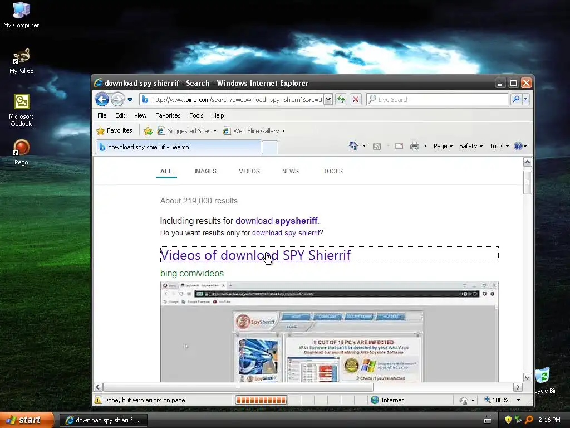570x428 pixels.
Task: Expand recent pages dropdown arrow
Action: (x=130, y=99)
